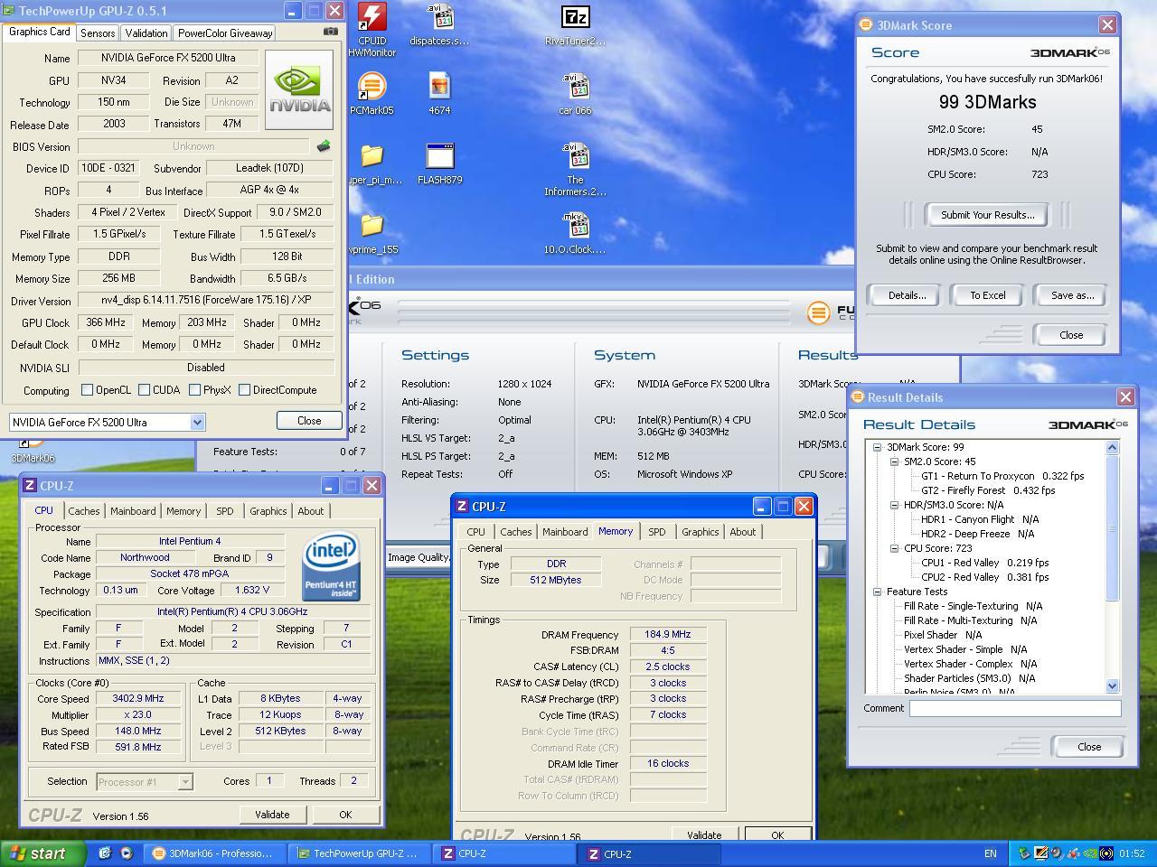Switch to the Sensors tab in GPU-Z

(x=98, y=33)
